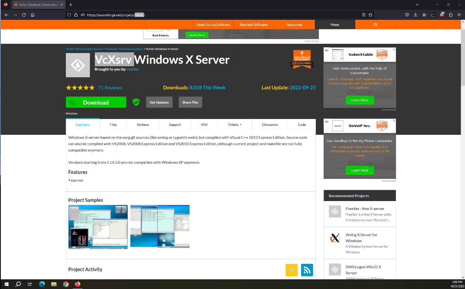Open the second project sample screenshot
Screen dimensions: 465x289
[160, 226]
